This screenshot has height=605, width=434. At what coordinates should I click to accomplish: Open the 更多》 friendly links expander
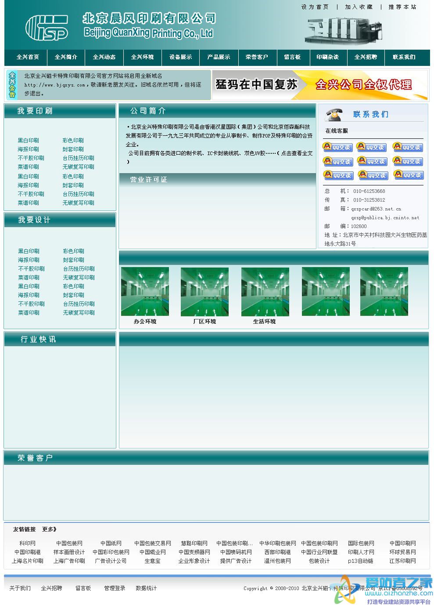(49, 529)
